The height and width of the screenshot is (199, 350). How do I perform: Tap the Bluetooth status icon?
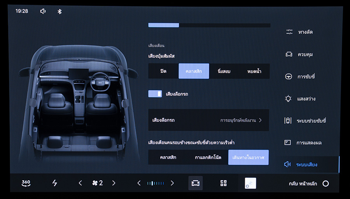click(x=59, y=11)
